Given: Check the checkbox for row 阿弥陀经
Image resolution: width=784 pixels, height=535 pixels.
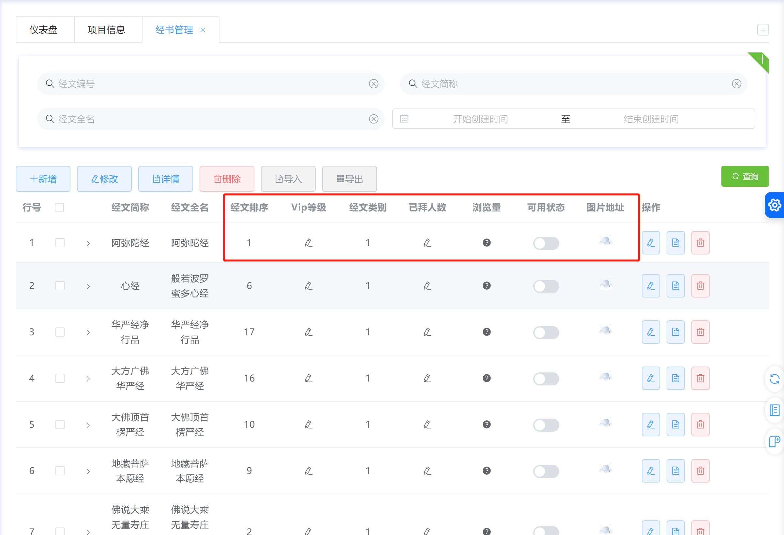Looking at the screenshot, I should 60,243.
